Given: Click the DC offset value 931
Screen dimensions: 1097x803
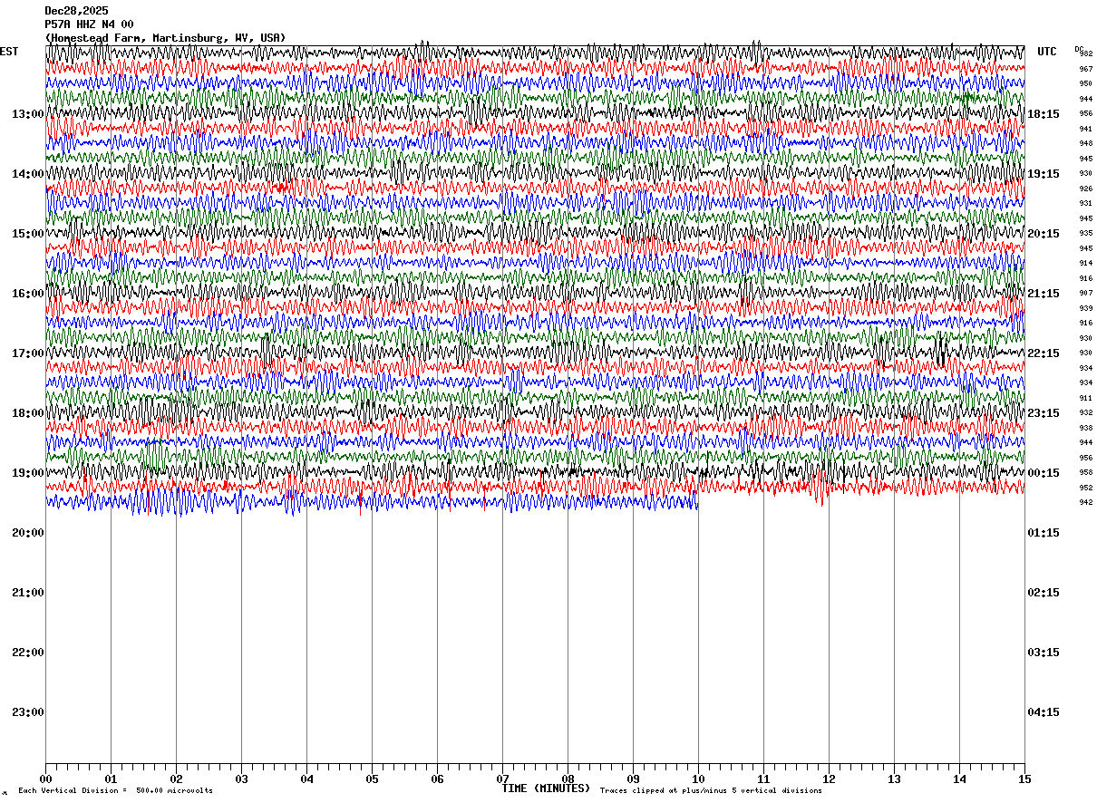Looking at the screenshot, I should click(1085, 203).
